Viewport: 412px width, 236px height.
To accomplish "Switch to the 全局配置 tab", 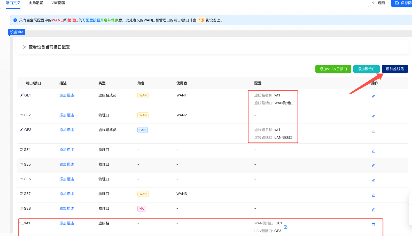I will 36,3.
